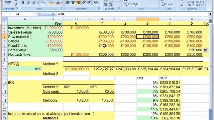Expand the formula bar
Screen dimensions: 214x120
(210, 14)
